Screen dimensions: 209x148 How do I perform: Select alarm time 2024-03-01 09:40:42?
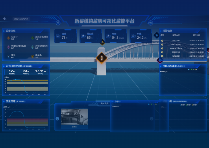(x=197, y=52)
